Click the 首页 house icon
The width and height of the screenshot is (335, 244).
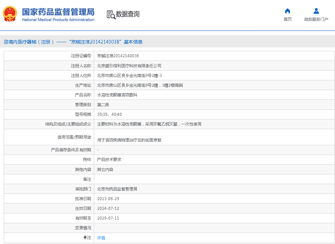tap(287, 11)
